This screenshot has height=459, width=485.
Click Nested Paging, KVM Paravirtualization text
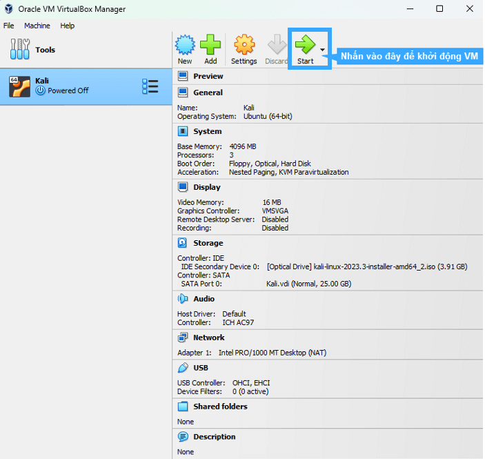pyautogui.click(x=288, y=172)
